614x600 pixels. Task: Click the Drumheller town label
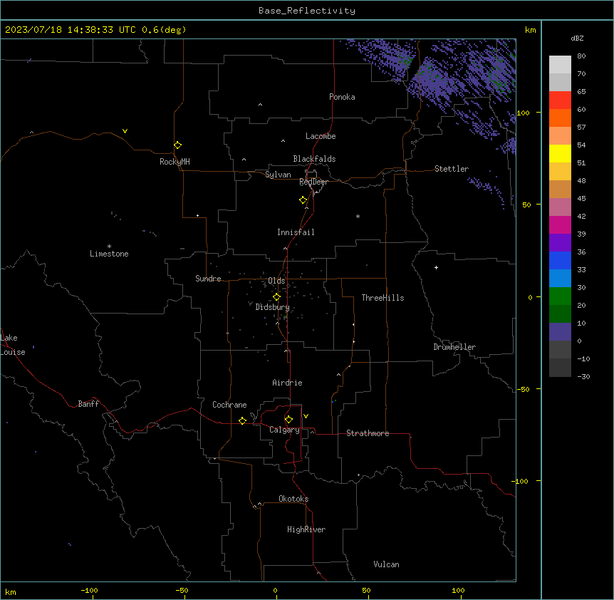pyautogui.click(x=454, y=347)
